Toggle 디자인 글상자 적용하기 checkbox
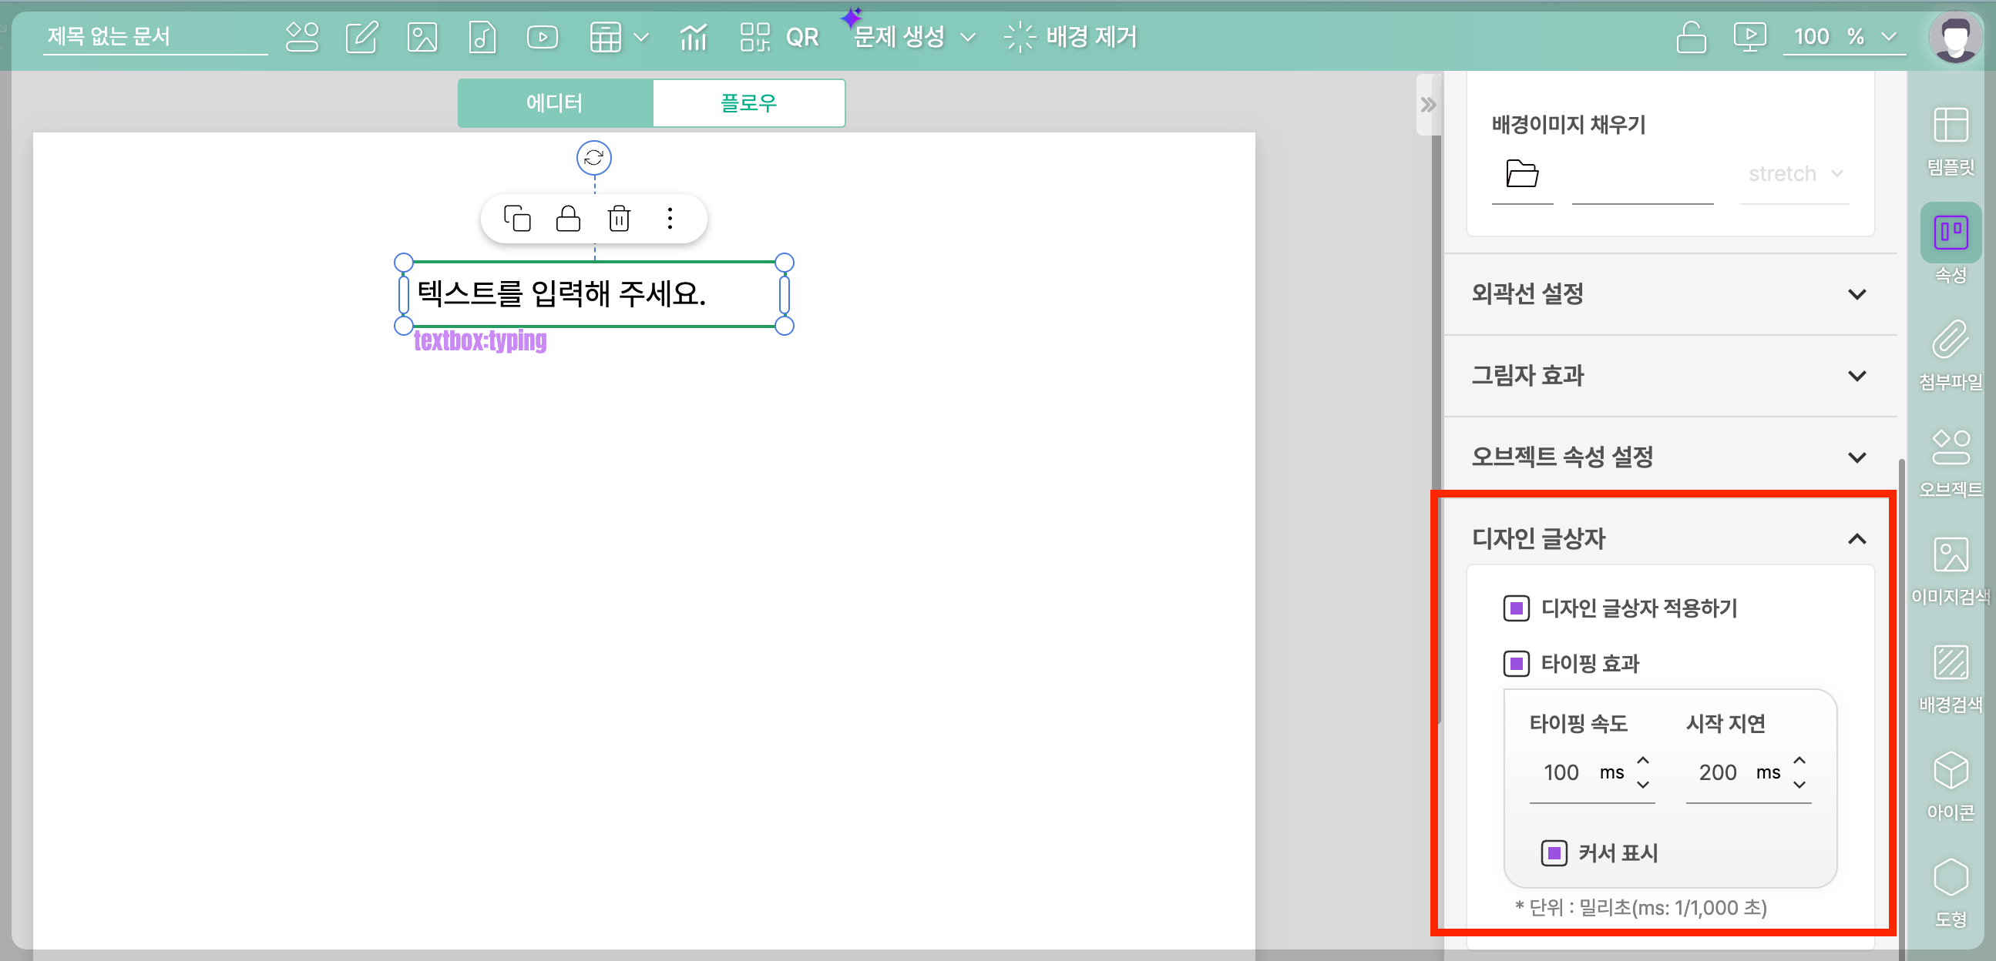Screen dimensions: 1996x961 pos(1516,608)
